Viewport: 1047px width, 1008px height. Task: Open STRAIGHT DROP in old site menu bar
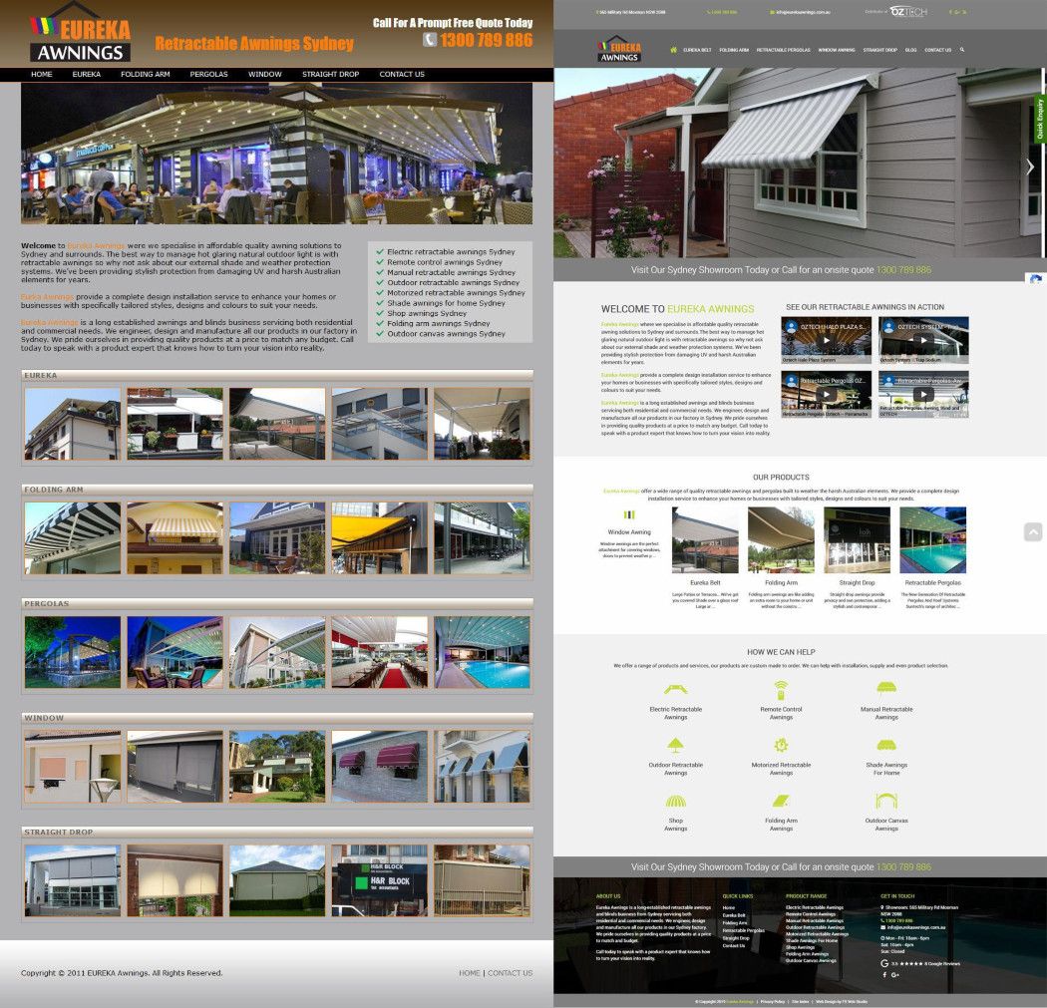tap(330, 74)
